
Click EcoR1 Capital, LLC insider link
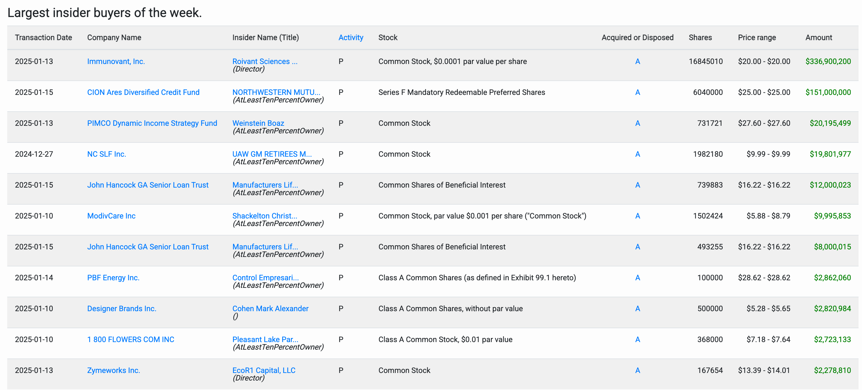coord(263,370)
